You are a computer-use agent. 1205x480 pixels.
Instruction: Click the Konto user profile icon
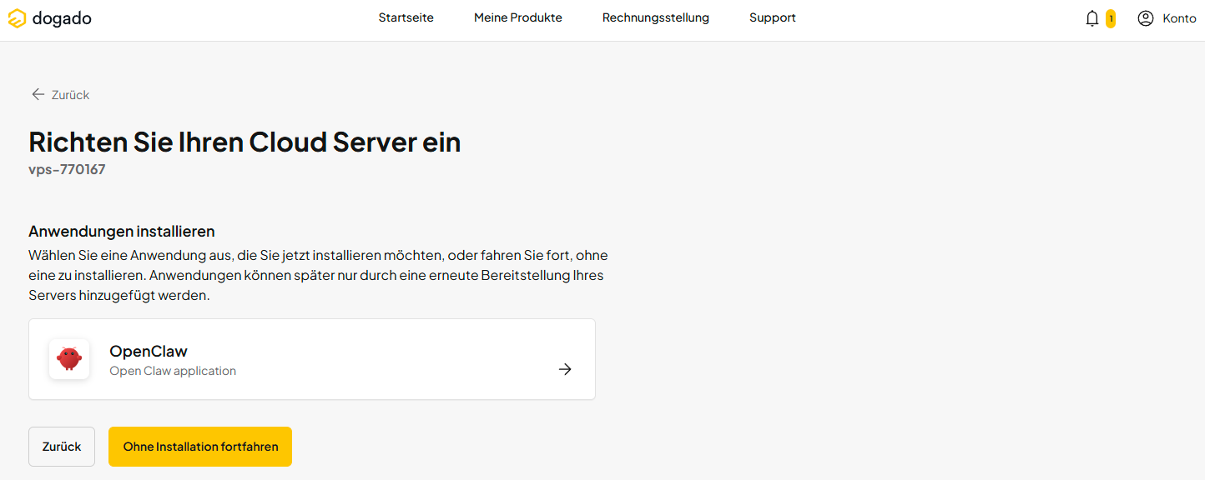1146,18
